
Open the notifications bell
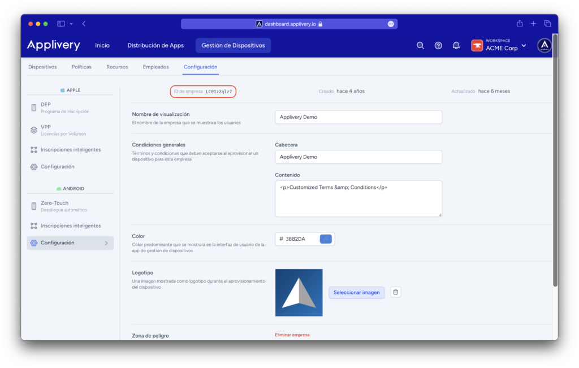456,46
